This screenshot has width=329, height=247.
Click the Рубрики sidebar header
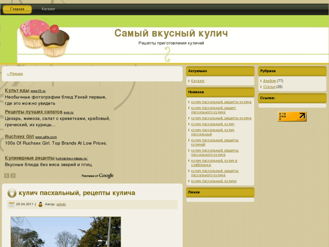click(292, 71)
